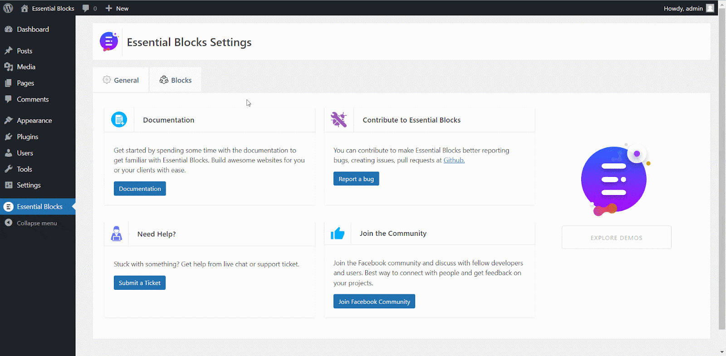Click the Contribute card bug icon
The height and width of the screenshot is (356, 726).
338,120
